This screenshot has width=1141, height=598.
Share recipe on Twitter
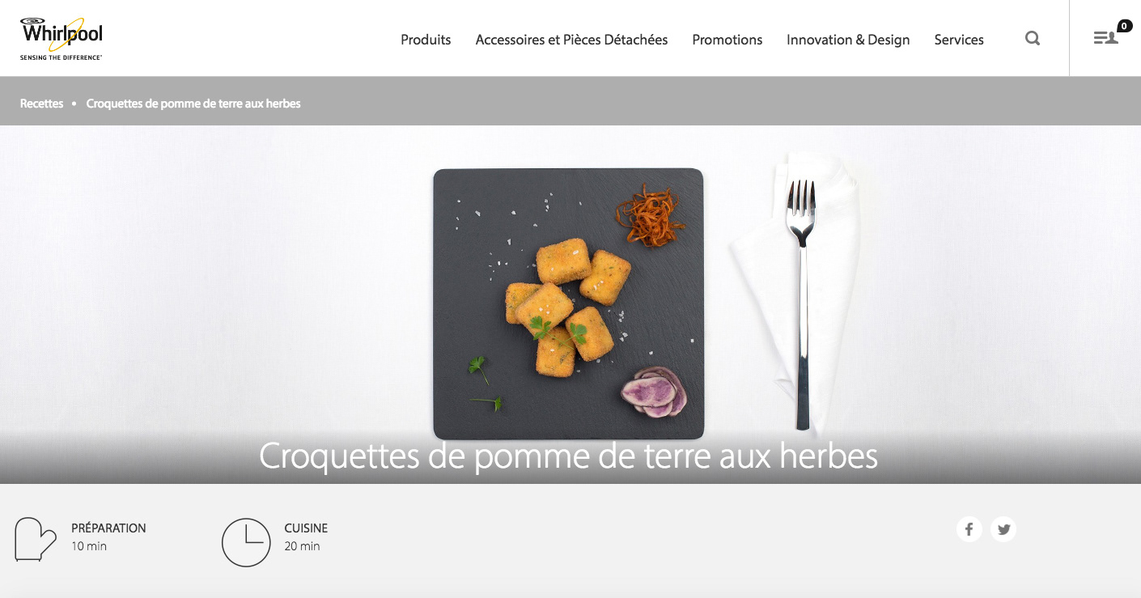[1003, 529]
